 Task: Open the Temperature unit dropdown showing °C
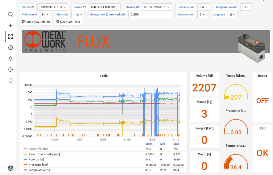point(246,7)
